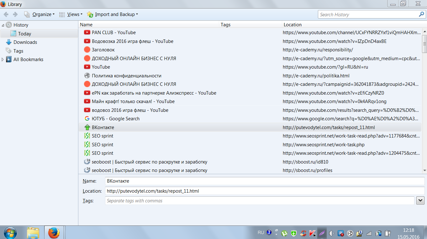Click the magnifier icon in Search History

pos(421,14)
